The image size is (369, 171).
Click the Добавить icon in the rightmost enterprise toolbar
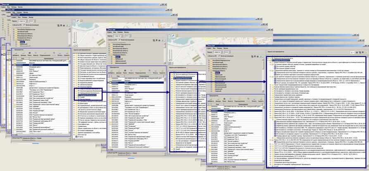coord(211,99)
